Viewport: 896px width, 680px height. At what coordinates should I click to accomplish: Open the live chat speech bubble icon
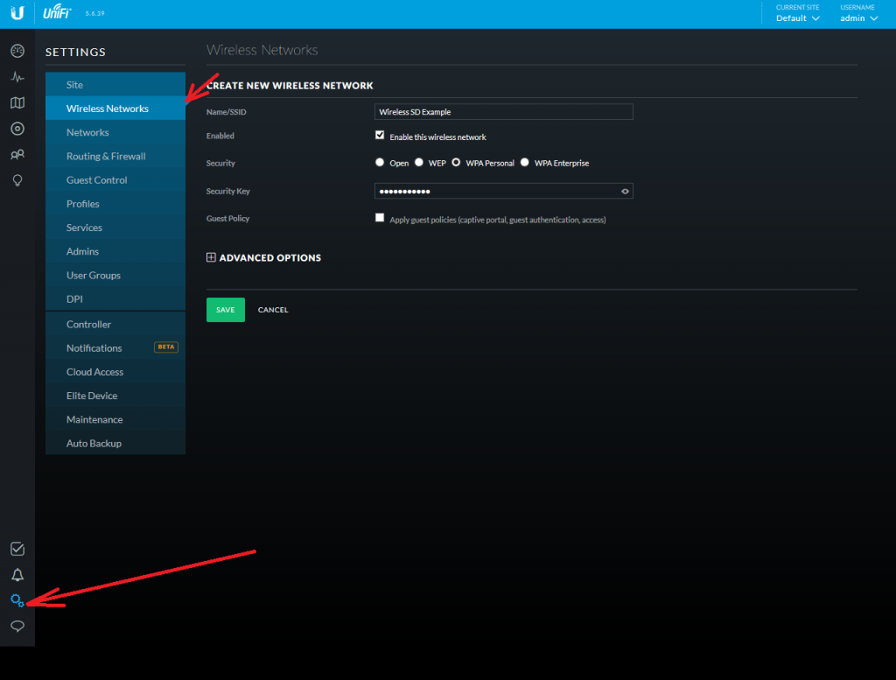tap(17, 627)
